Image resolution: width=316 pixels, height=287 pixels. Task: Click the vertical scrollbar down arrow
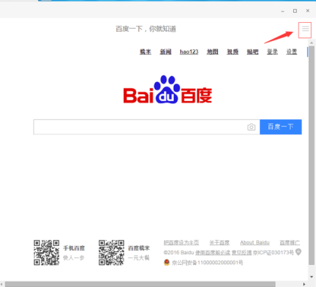[312, 277]
